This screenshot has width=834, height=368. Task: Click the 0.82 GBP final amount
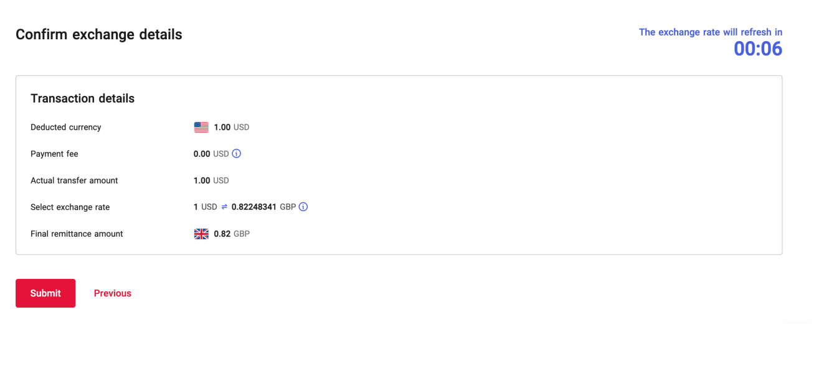[231, 234]
